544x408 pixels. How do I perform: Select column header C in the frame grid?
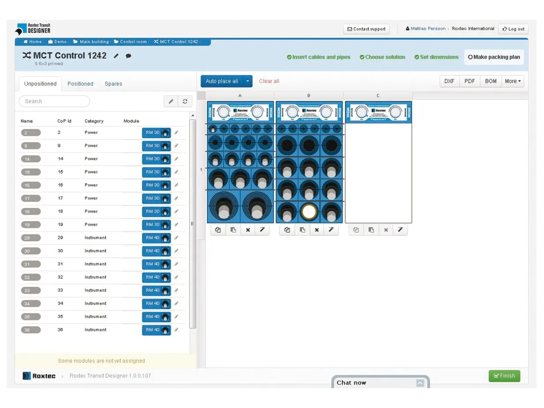tap(378, 95)
